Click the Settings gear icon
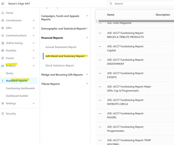Image resolution: width=174 pixels, height=145 pixels. tap(2, 104)
